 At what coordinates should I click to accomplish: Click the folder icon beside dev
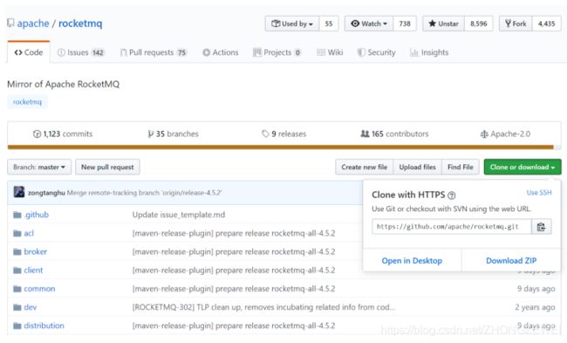pos(17,307)
